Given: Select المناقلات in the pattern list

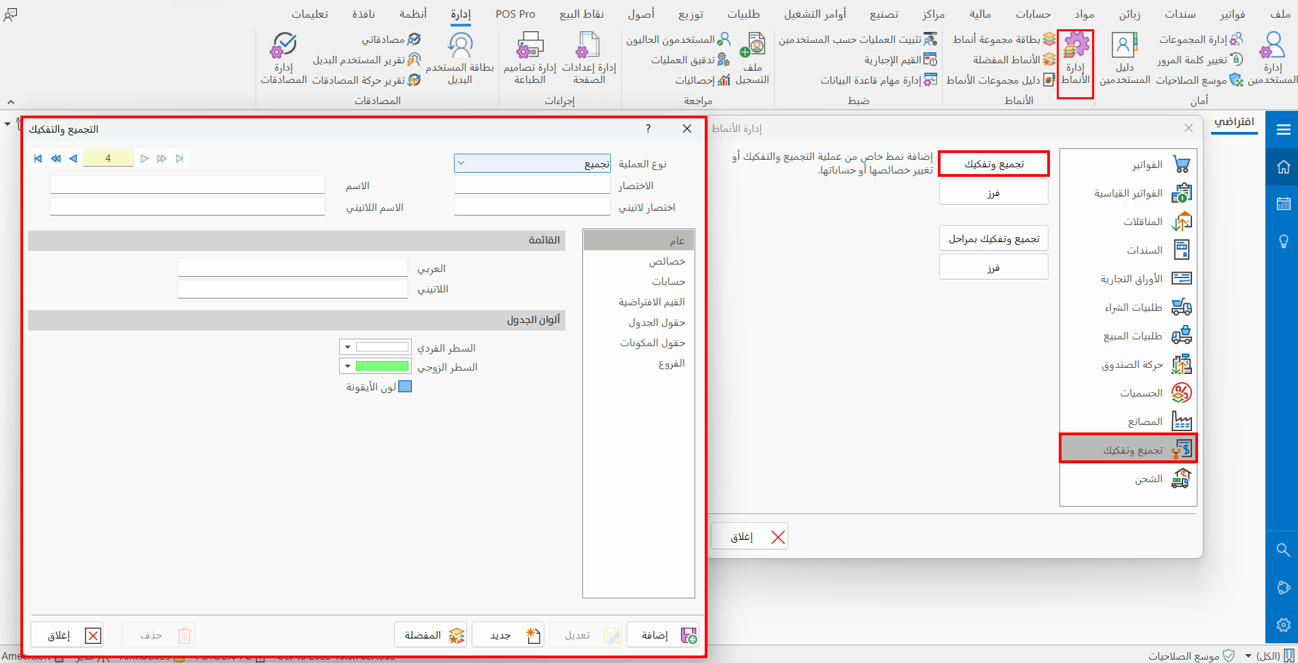Looking at the screenshot, I should (x=1128, y=222).
